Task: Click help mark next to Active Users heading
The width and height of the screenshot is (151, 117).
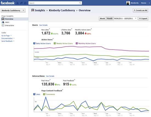Action: [x=53, y=39]
